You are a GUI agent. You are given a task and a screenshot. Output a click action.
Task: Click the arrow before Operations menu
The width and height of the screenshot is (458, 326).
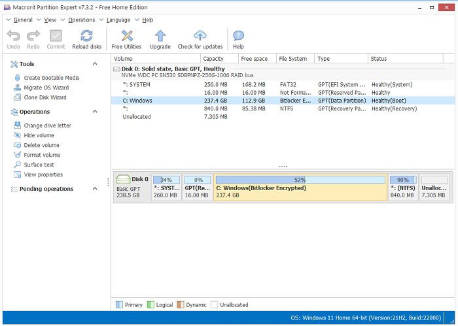coord(63,20)
